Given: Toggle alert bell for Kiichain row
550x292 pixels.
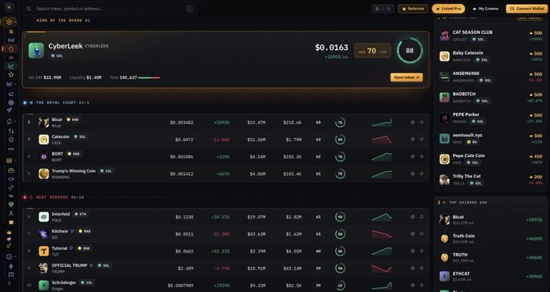Looking at the screenshot, I should pyautogui.click(x=421, y=234).
